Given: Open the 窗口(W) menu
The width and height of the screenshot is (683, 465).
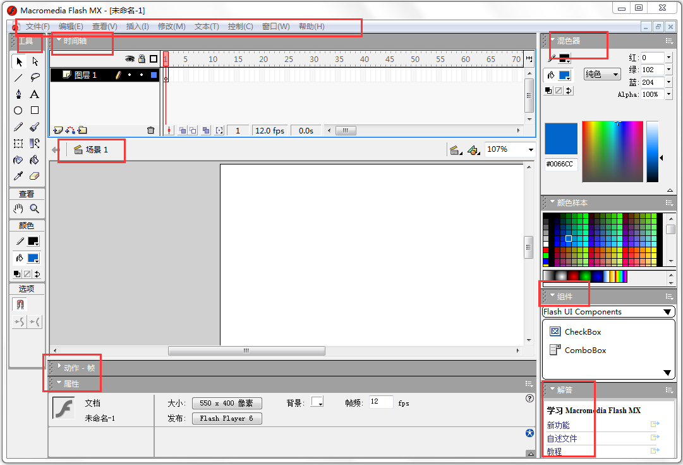Looking at the screenshot, I should [x=275, y=27].
